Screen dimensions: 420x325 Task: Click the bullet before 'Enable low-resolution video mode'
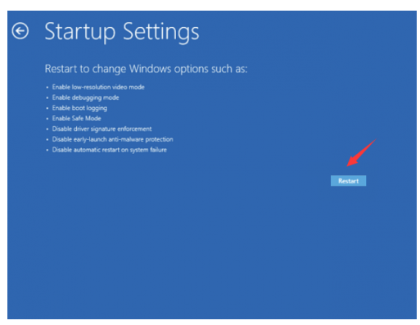[47, 88]
